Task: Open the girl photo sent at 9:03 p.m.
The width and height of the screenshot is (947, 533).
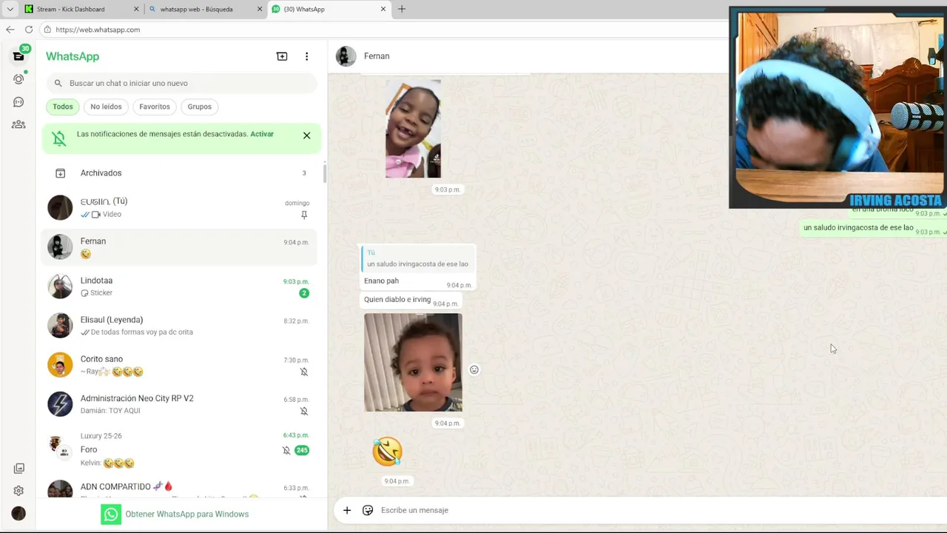Action: coord(413,129)
